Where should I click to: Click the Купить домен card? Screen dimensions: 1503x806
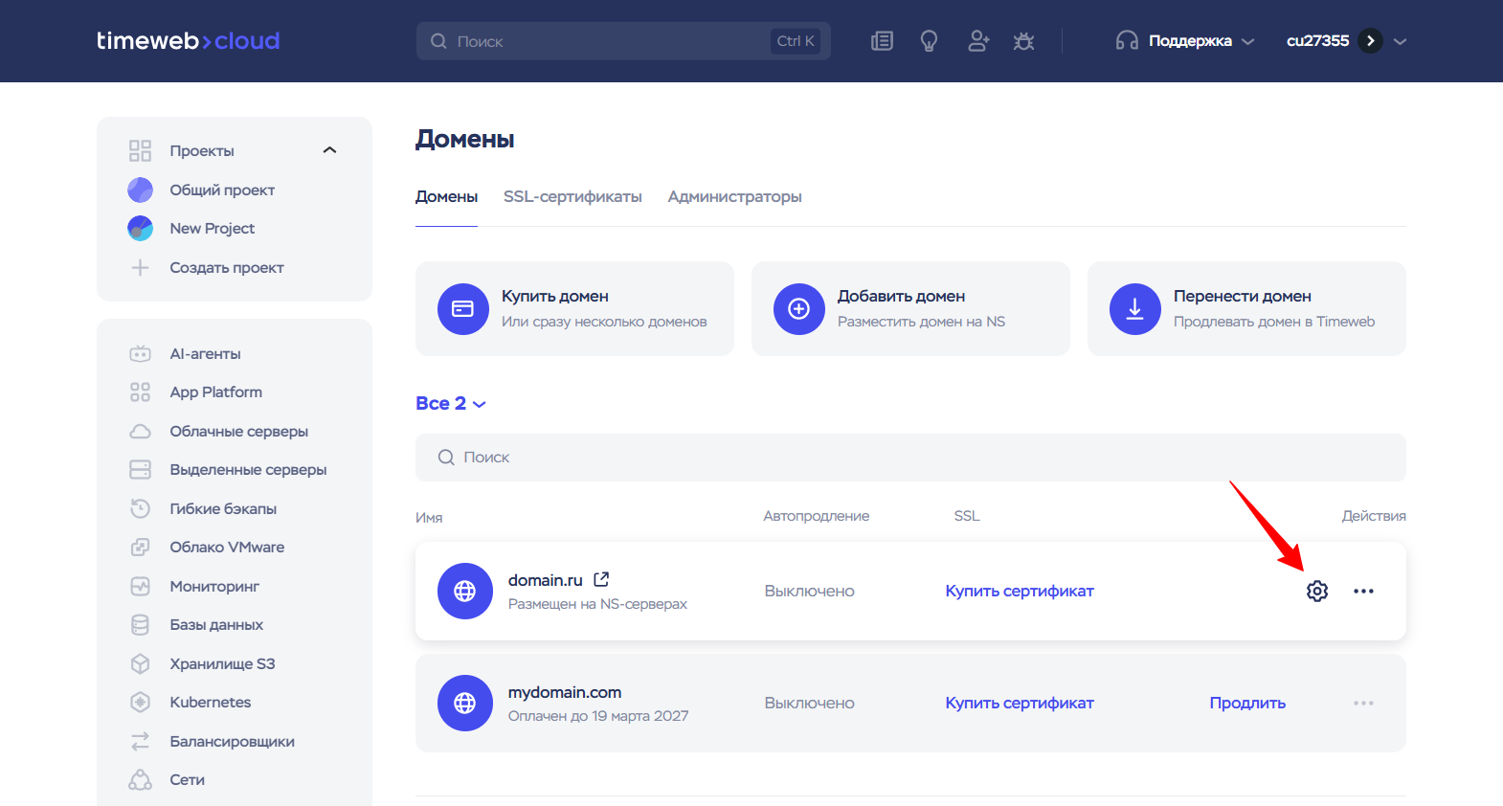click(574, 308)
